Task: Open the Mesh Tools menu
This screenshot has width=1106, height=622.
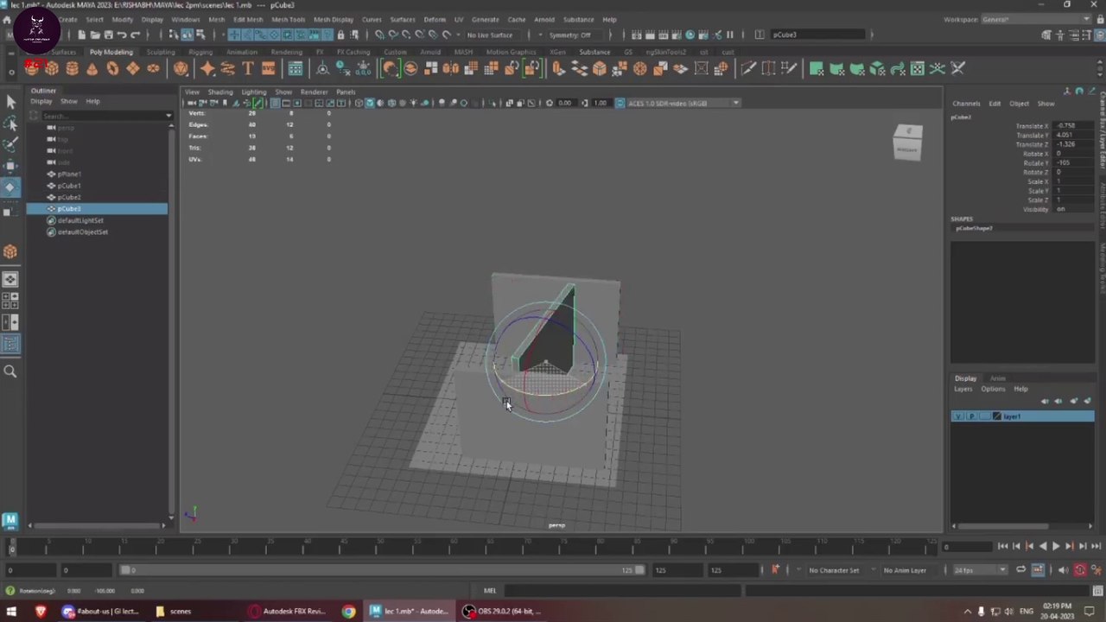Action: (288, 19)
